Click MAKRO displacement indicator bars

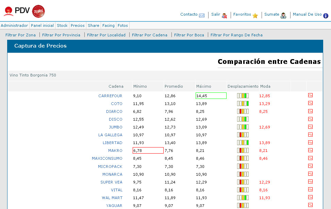243,150
